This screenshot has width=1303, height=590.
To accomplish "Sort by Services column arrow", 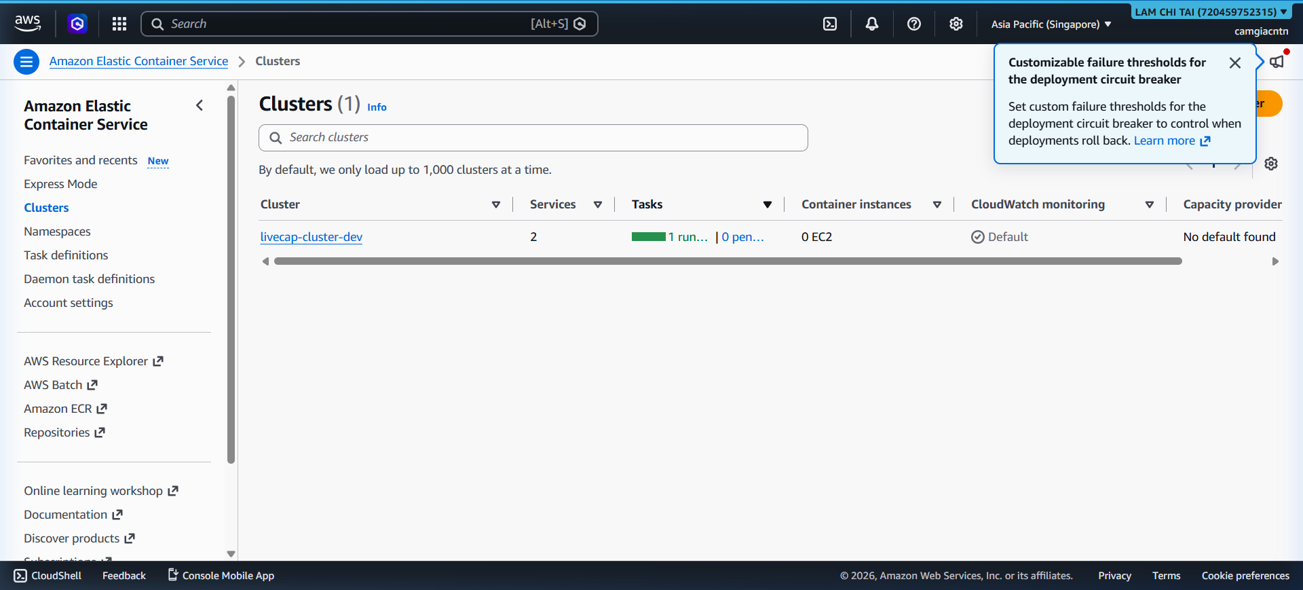I will point(598,204).
